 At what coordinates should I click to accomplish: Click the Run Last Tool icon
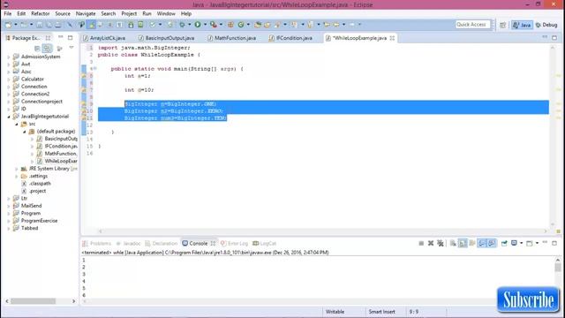point(214,25)
